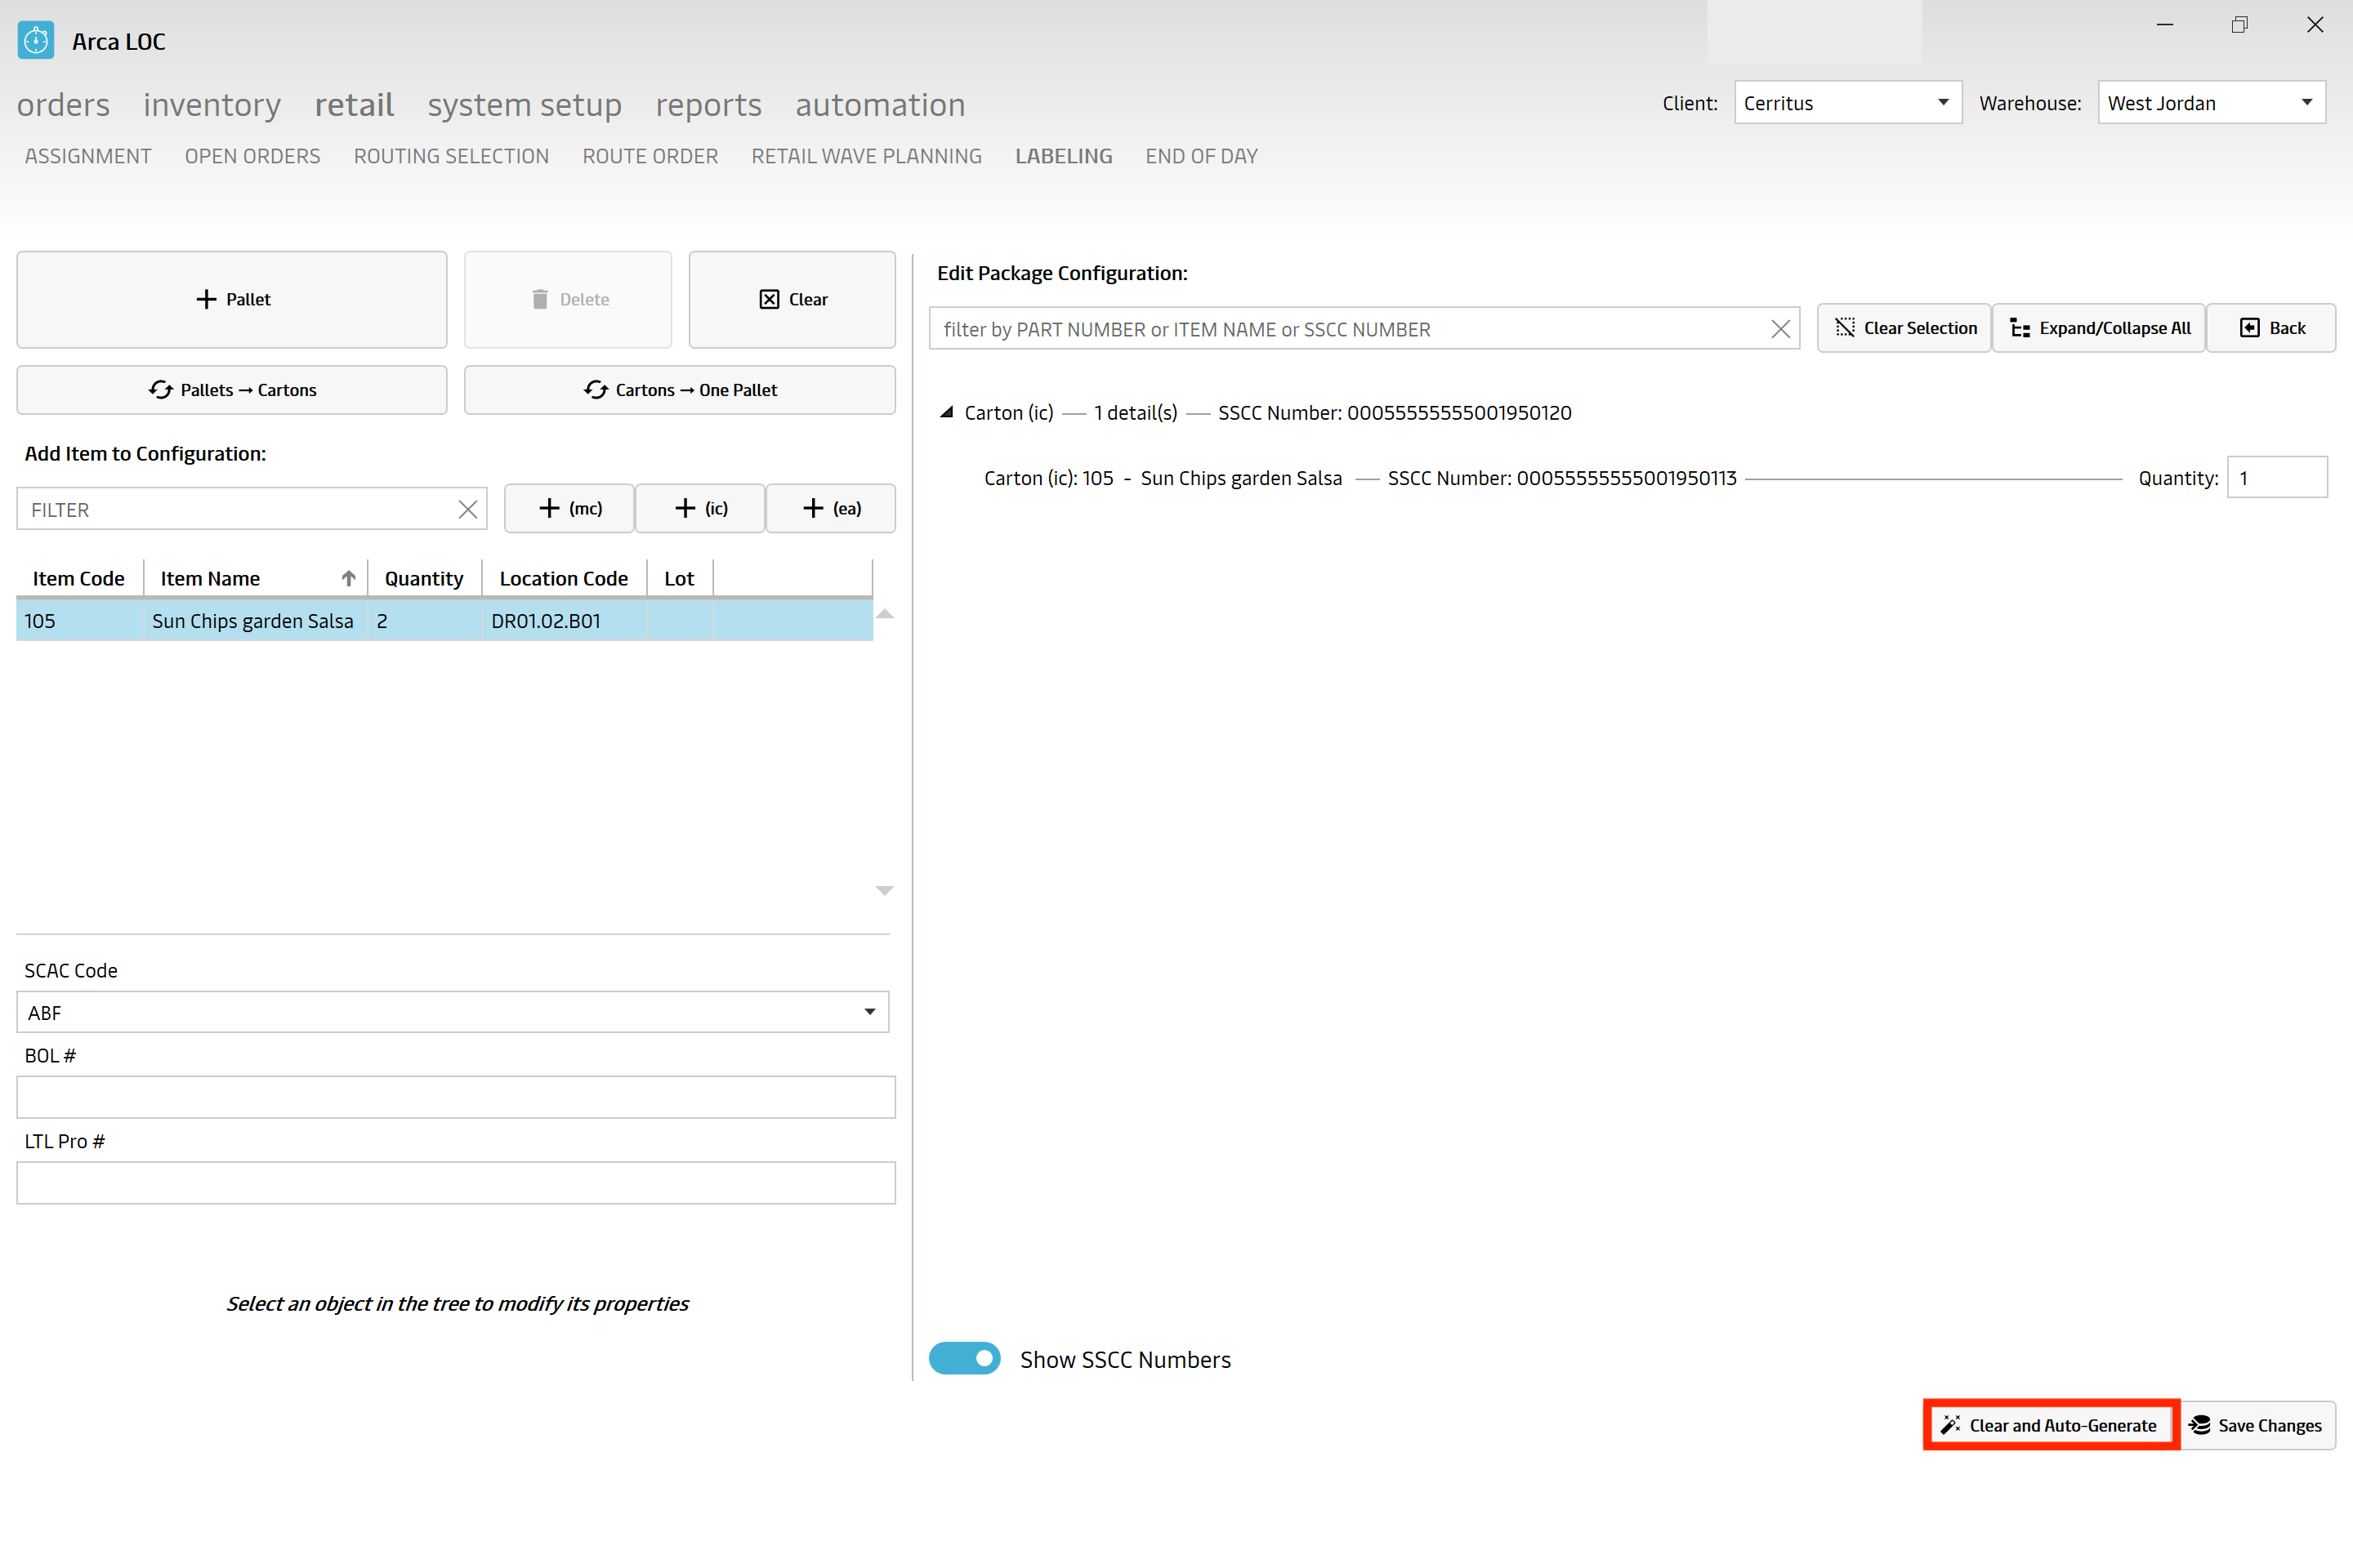Toggle Show SSCC Numbers switch

point(964,1358)
